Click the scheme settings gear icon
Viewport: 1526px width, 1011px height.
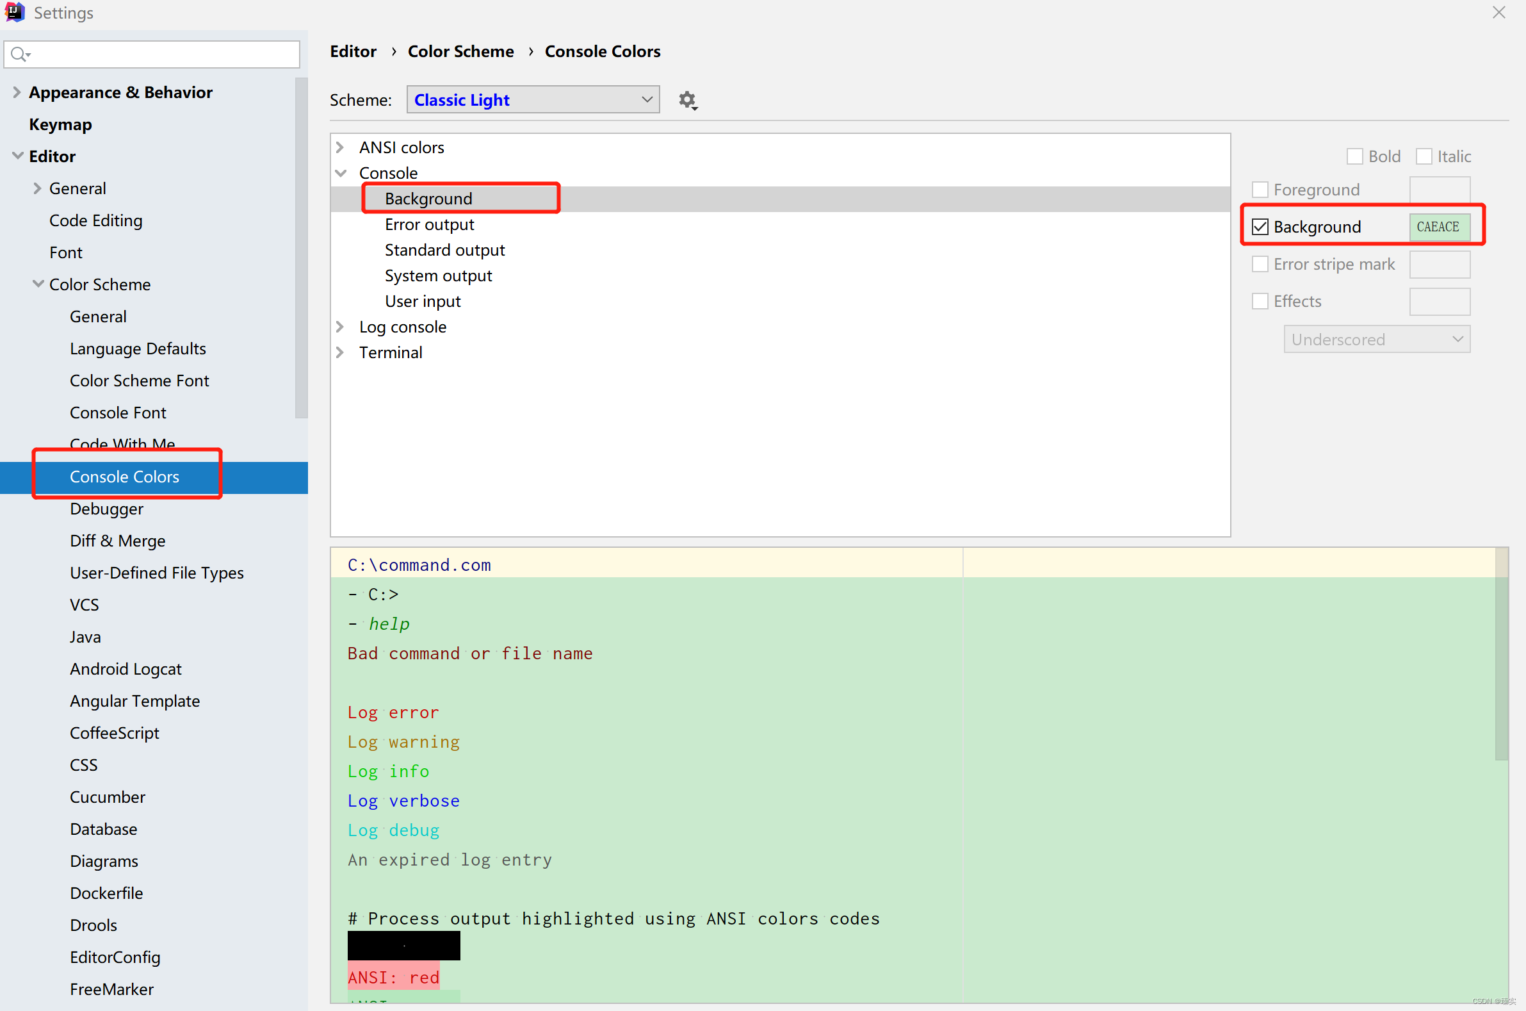click(687, 100)
